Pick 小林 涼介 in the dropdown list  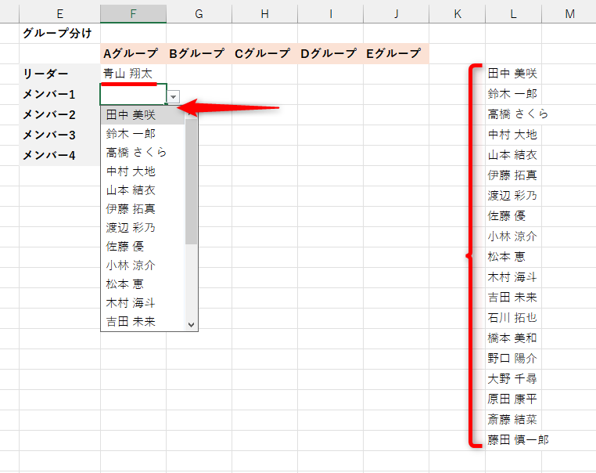[x=143, y=265]
